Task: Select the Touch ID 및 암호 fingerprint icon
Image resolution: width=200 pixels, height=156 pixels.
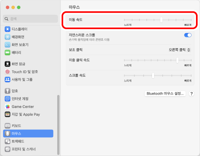Action: 8,72
